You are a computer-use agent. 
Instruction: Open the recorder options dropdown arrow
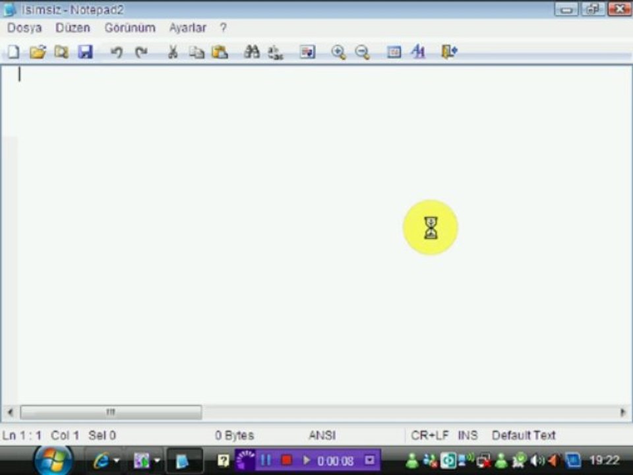369,460
